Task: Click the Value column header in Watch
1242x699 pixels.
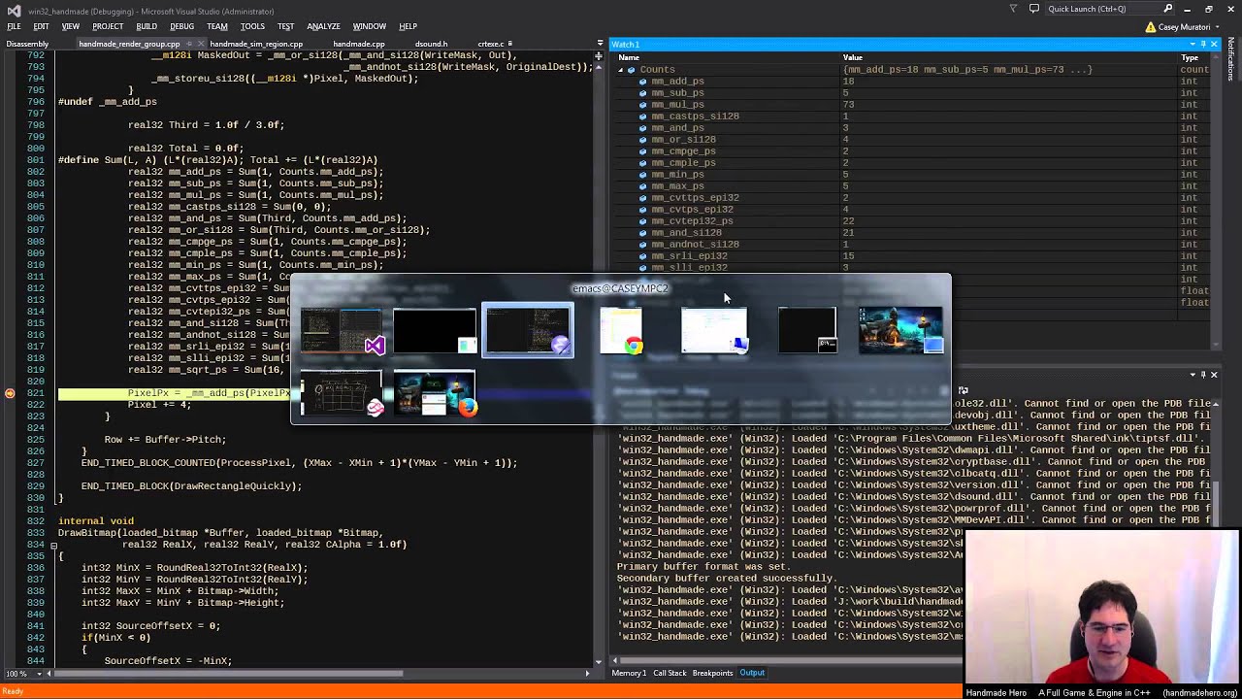Action: [x=853, y=57]
